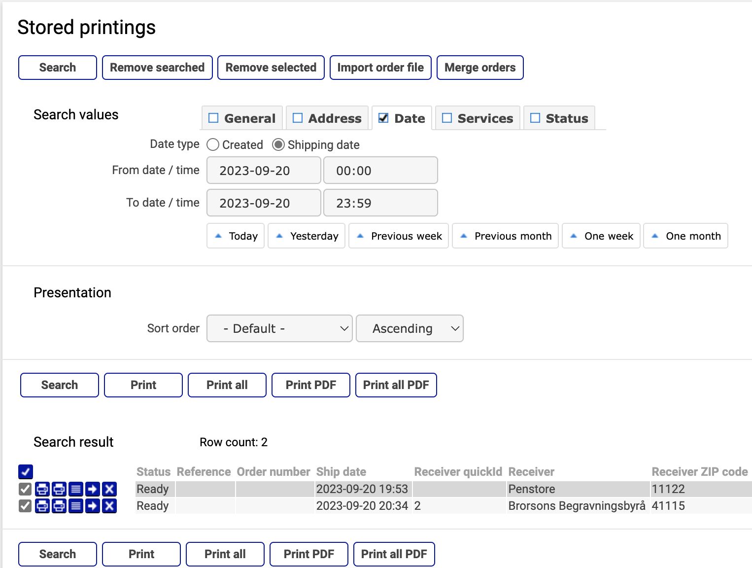Click the Brorsons Begravningsbyrå receiver cell

coord(578,506)
